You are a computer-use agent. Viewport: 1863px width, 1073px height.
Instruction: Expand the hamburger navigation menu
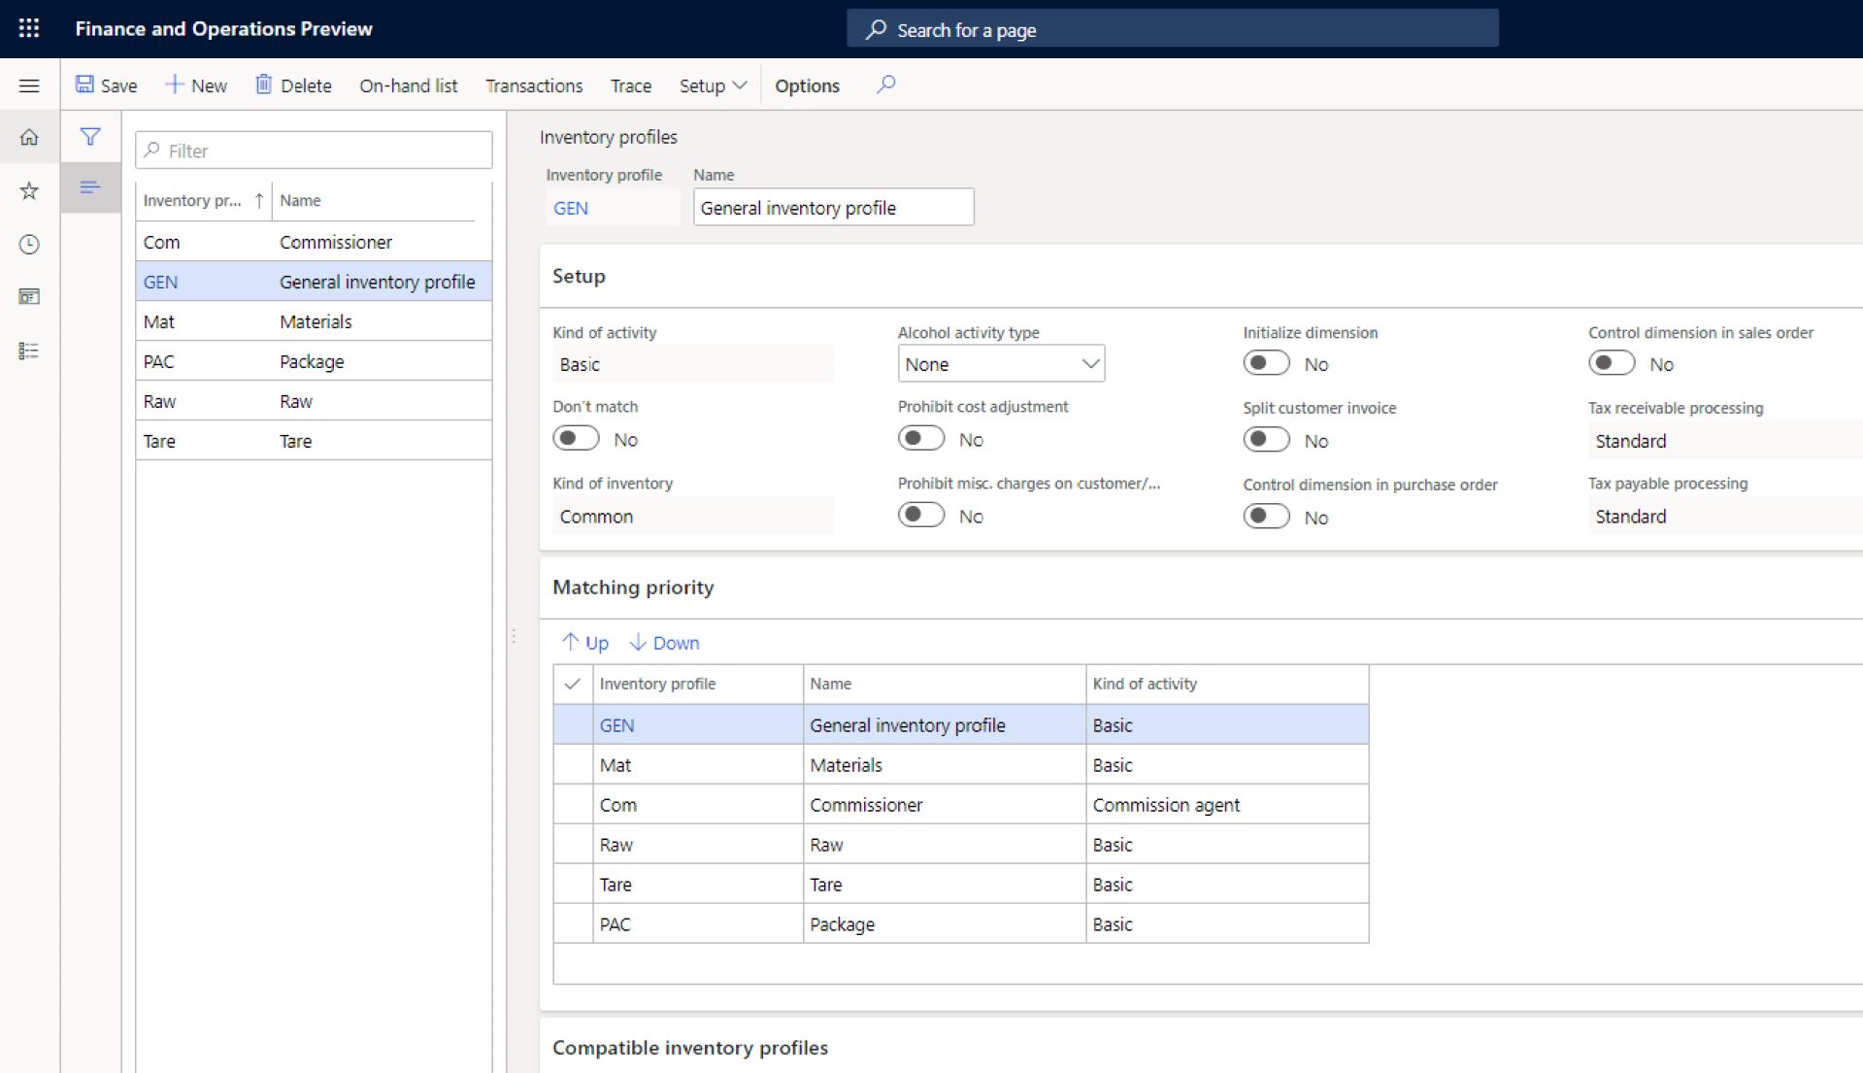(x=29, y=85)
